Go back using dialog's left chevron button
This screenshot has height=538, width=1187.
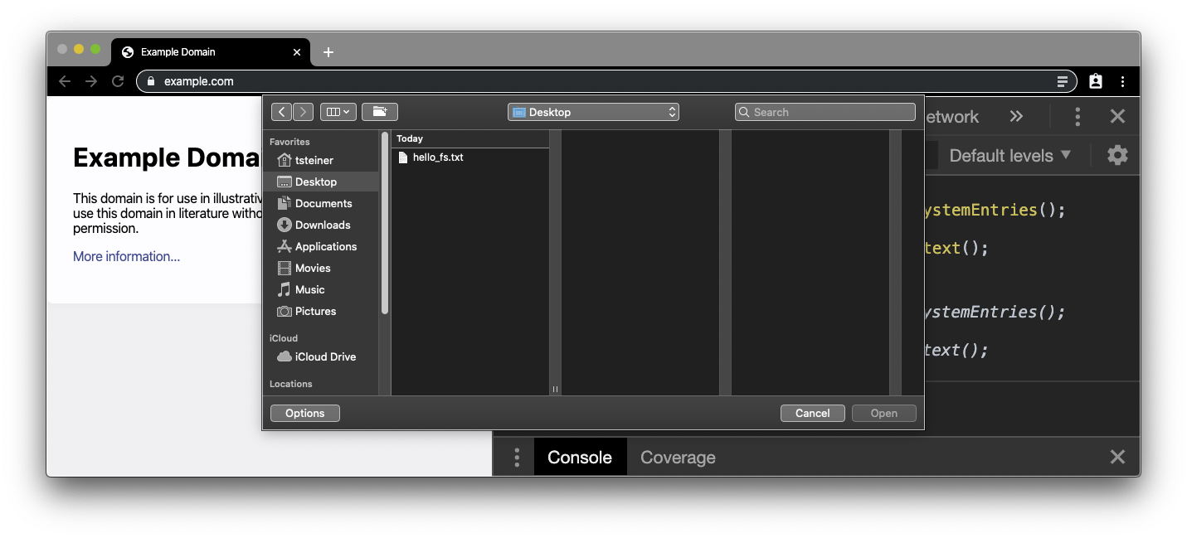click(281, 112)
